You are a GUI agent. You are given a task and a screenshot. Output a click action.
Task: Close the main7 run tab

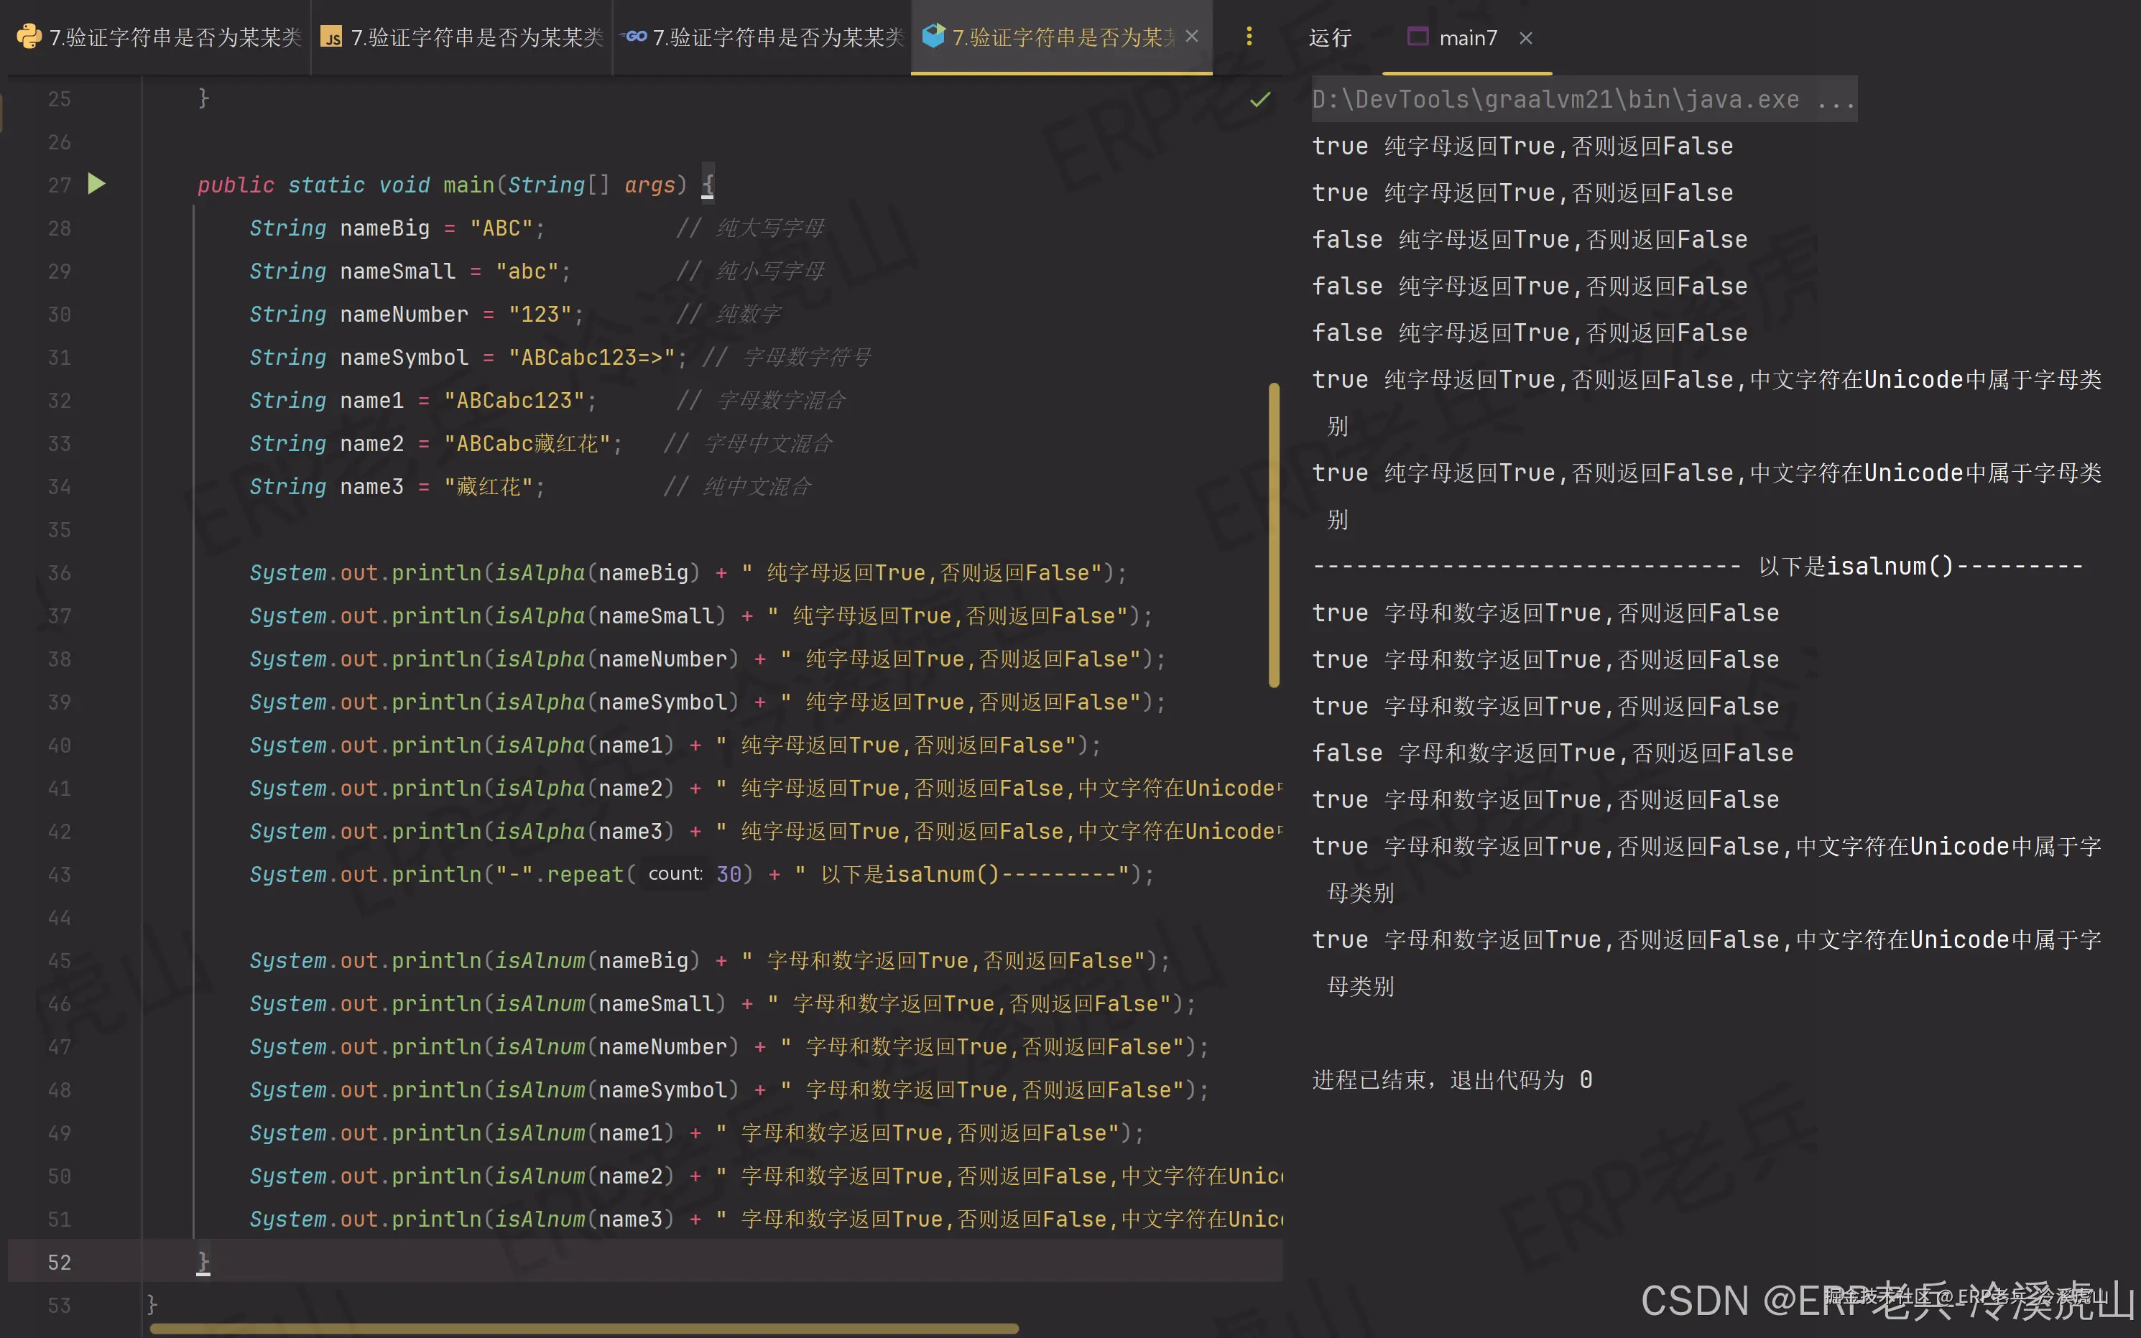point(1525,38)
